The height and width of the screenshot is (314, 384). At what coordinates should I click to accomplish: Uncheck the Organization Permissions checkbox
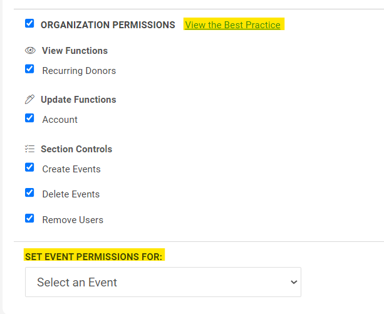pyautogui.click(x=29, y=24)
